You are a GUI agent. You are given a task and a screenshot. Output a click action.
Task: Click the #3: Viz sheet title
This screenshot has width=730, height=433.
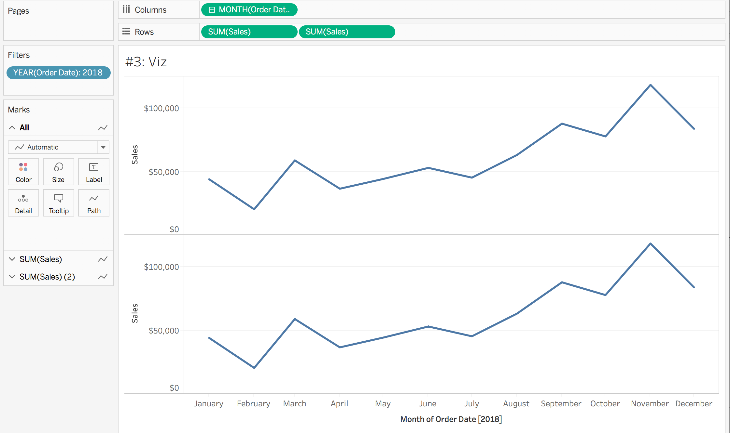click(x=146, y=62)
